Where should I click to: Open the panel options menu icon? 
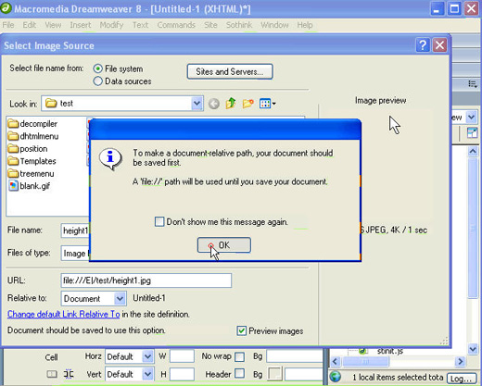coord(472,83)
